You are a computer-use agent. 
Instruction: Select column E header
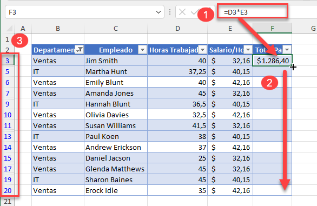(230, 28)
